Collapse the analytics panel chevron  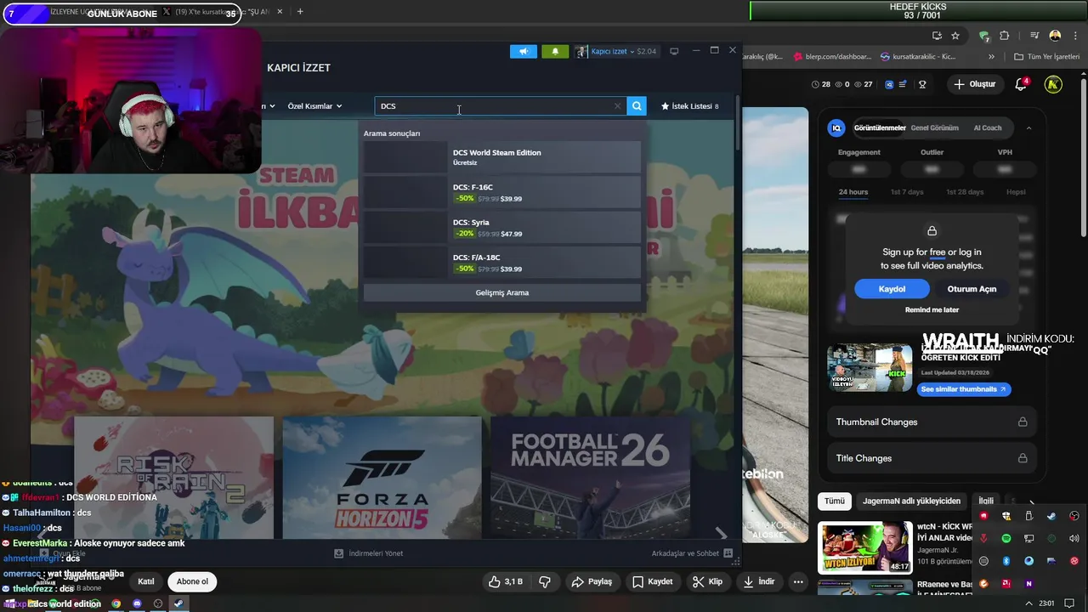(1028, 127)
